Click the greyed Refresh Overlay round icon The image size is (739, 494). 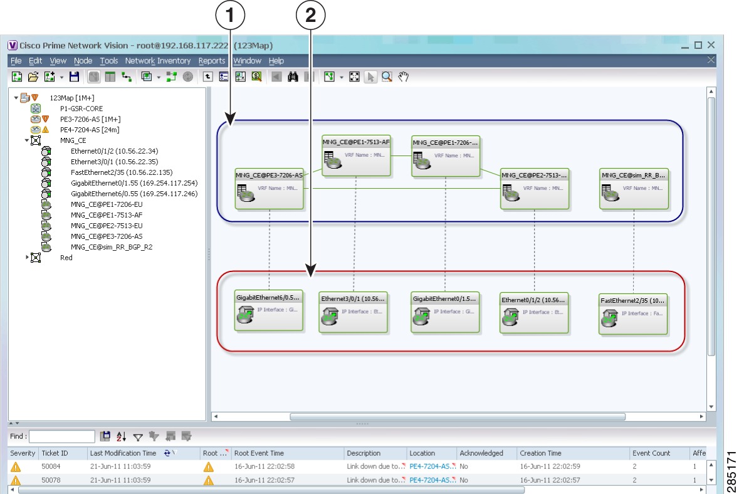tap(187, 77)
